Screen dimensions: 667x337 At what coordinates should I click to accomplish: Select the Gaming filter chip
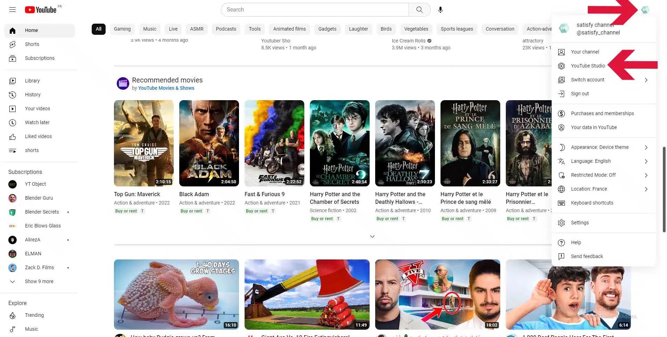coord(122,29)
